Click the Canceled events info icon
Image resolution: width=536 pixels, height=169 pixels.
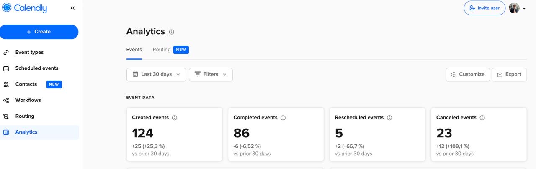[482, 118]
